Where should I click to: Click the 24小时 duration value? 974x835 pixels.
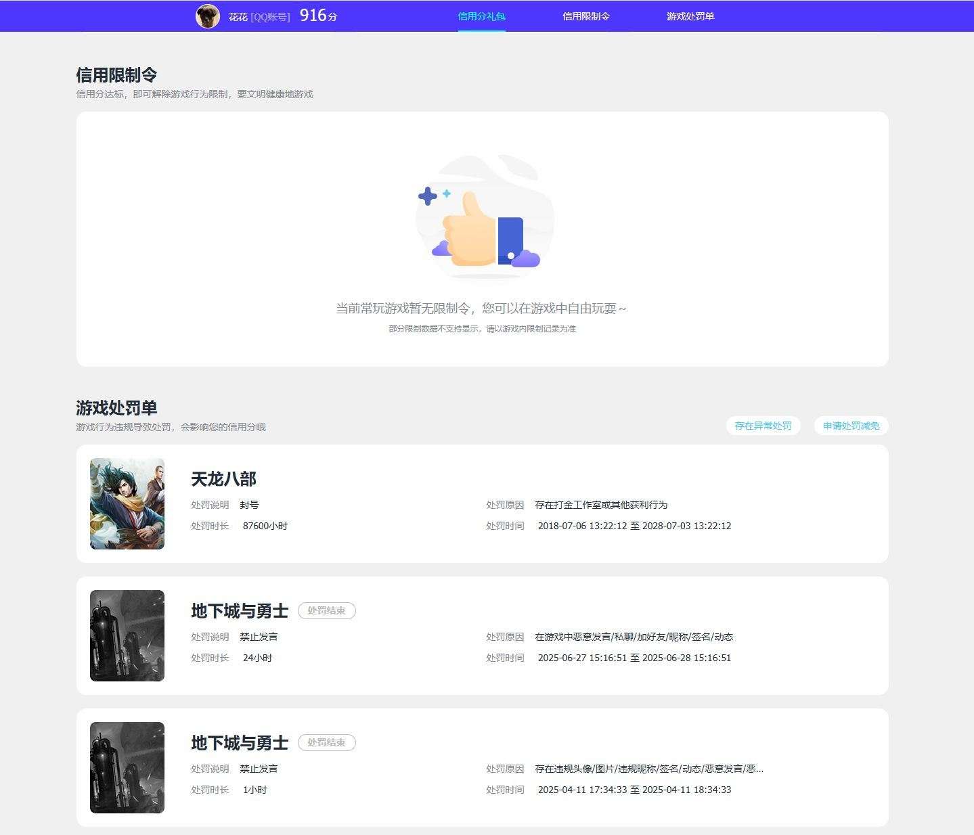(x=257, y=658)
